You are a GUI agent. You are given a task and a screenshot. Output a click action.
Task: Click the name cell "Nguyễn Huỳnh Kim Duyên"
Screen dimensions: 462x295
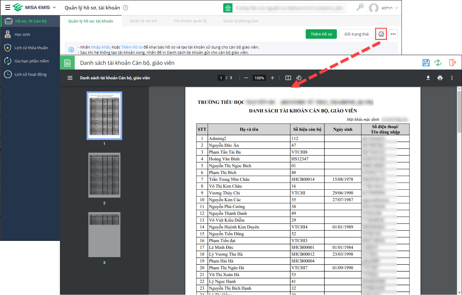[249, 227]
